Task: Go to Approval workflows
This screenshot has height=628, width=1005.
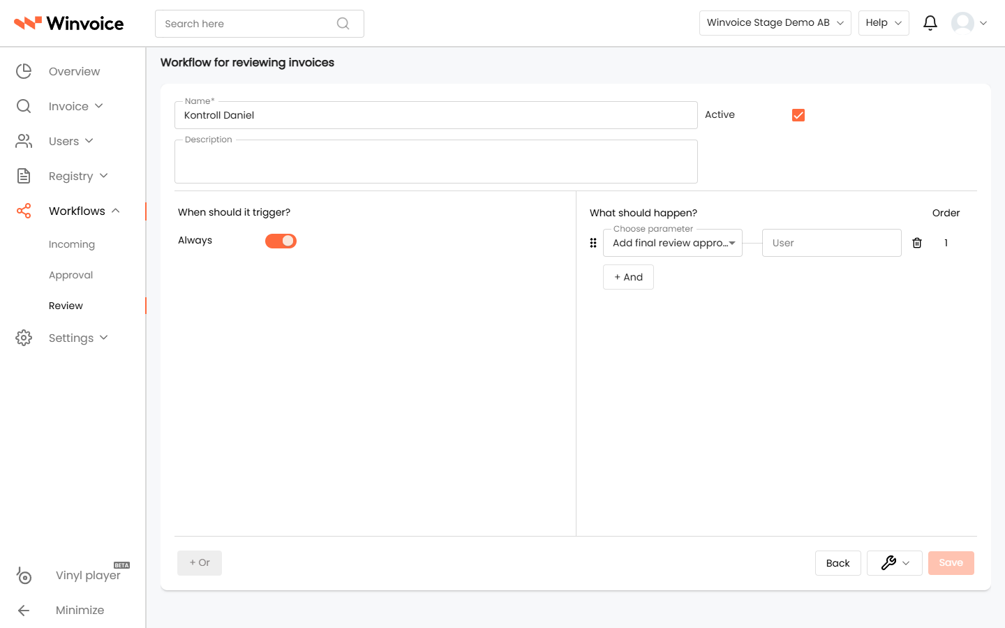Action: click(x=70, y=275)
